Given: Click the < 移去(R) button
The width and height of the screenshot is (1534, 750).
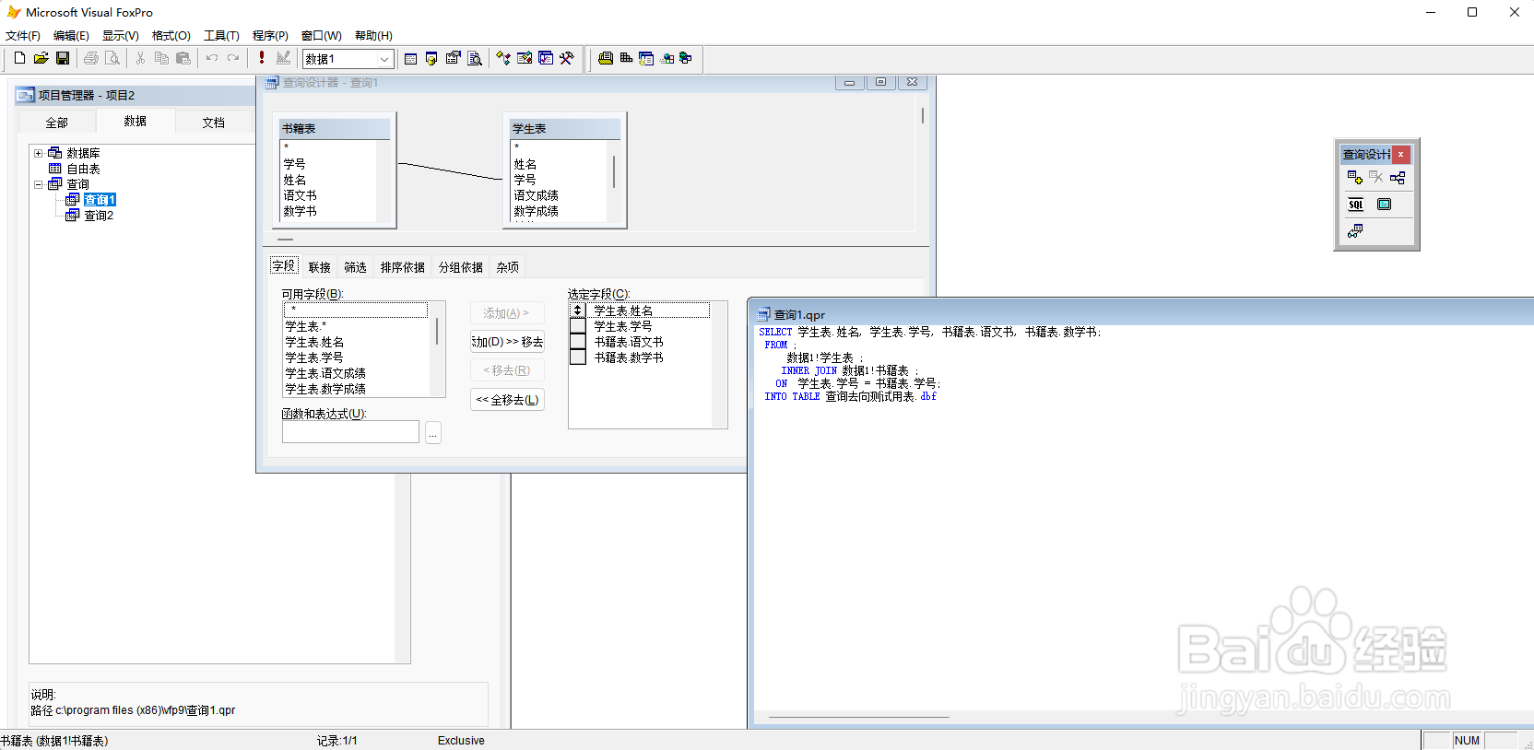Looking at the screenshot, I should (507, 370).
